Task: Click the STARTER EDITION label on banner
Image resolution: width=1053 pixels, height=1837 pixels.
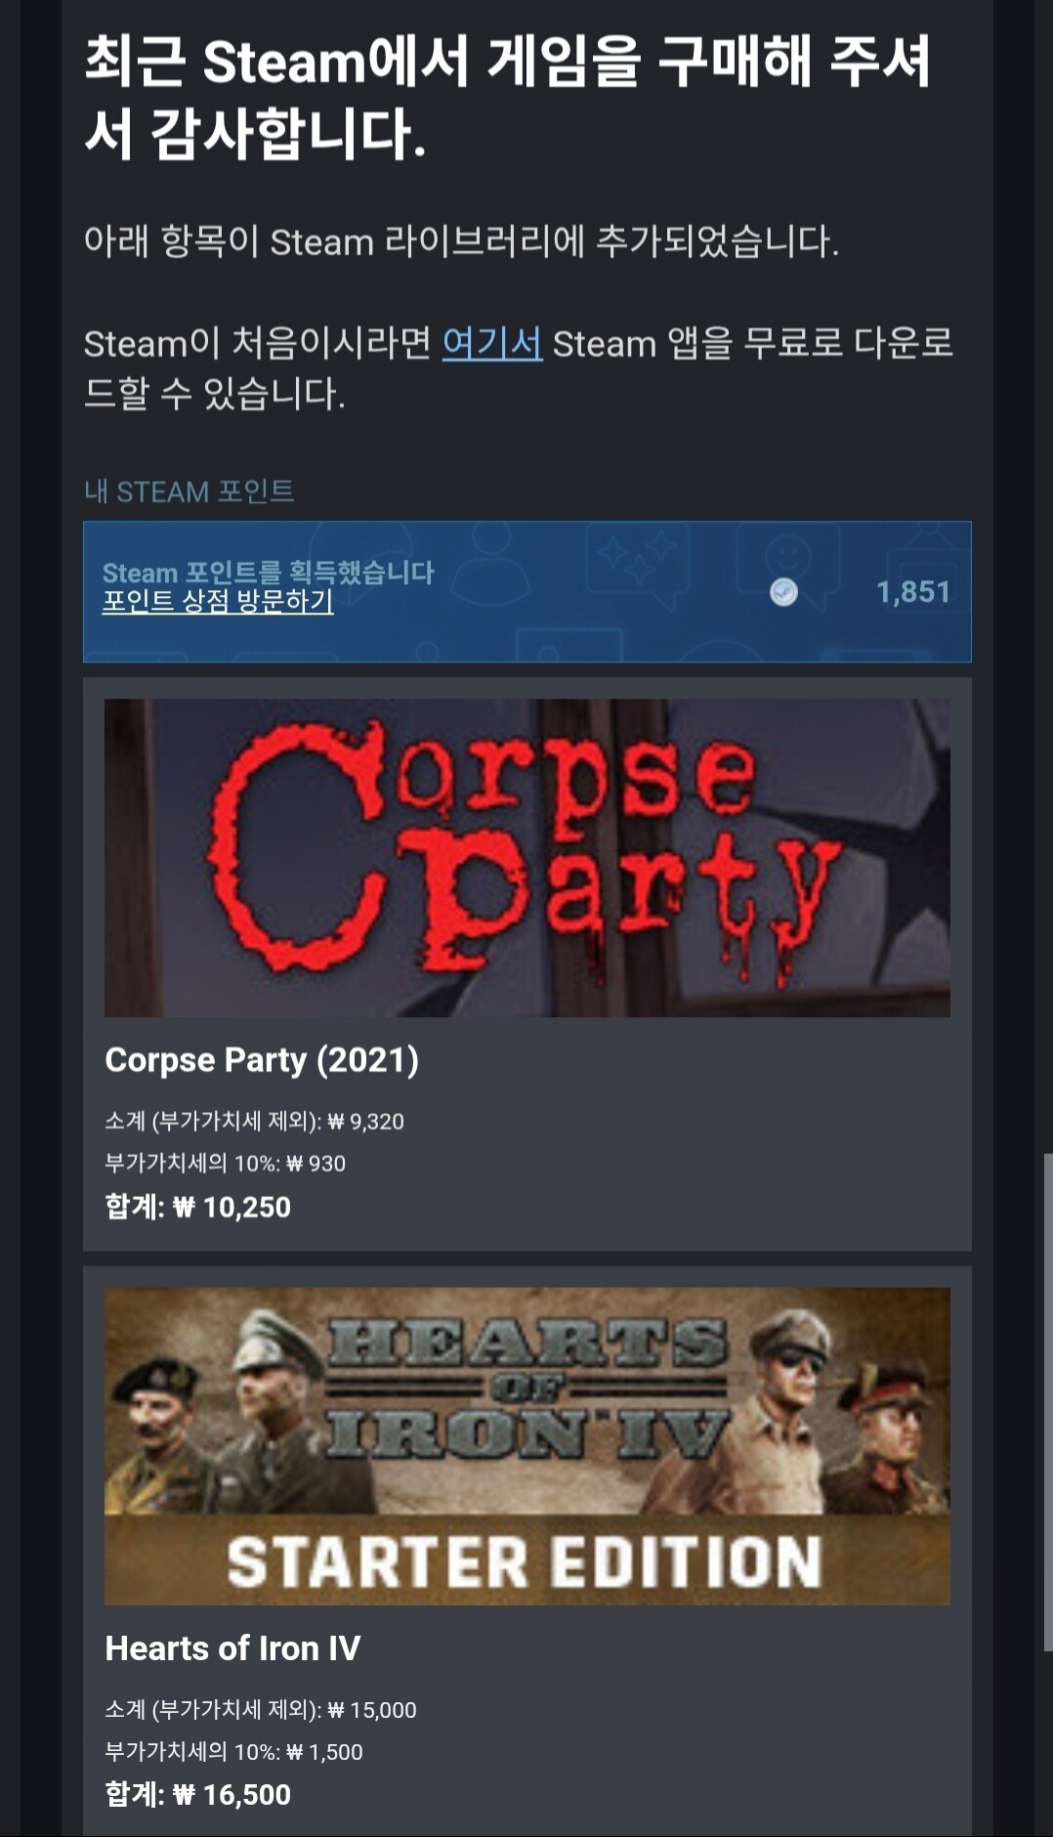Action: click(x=526, y=1560)
